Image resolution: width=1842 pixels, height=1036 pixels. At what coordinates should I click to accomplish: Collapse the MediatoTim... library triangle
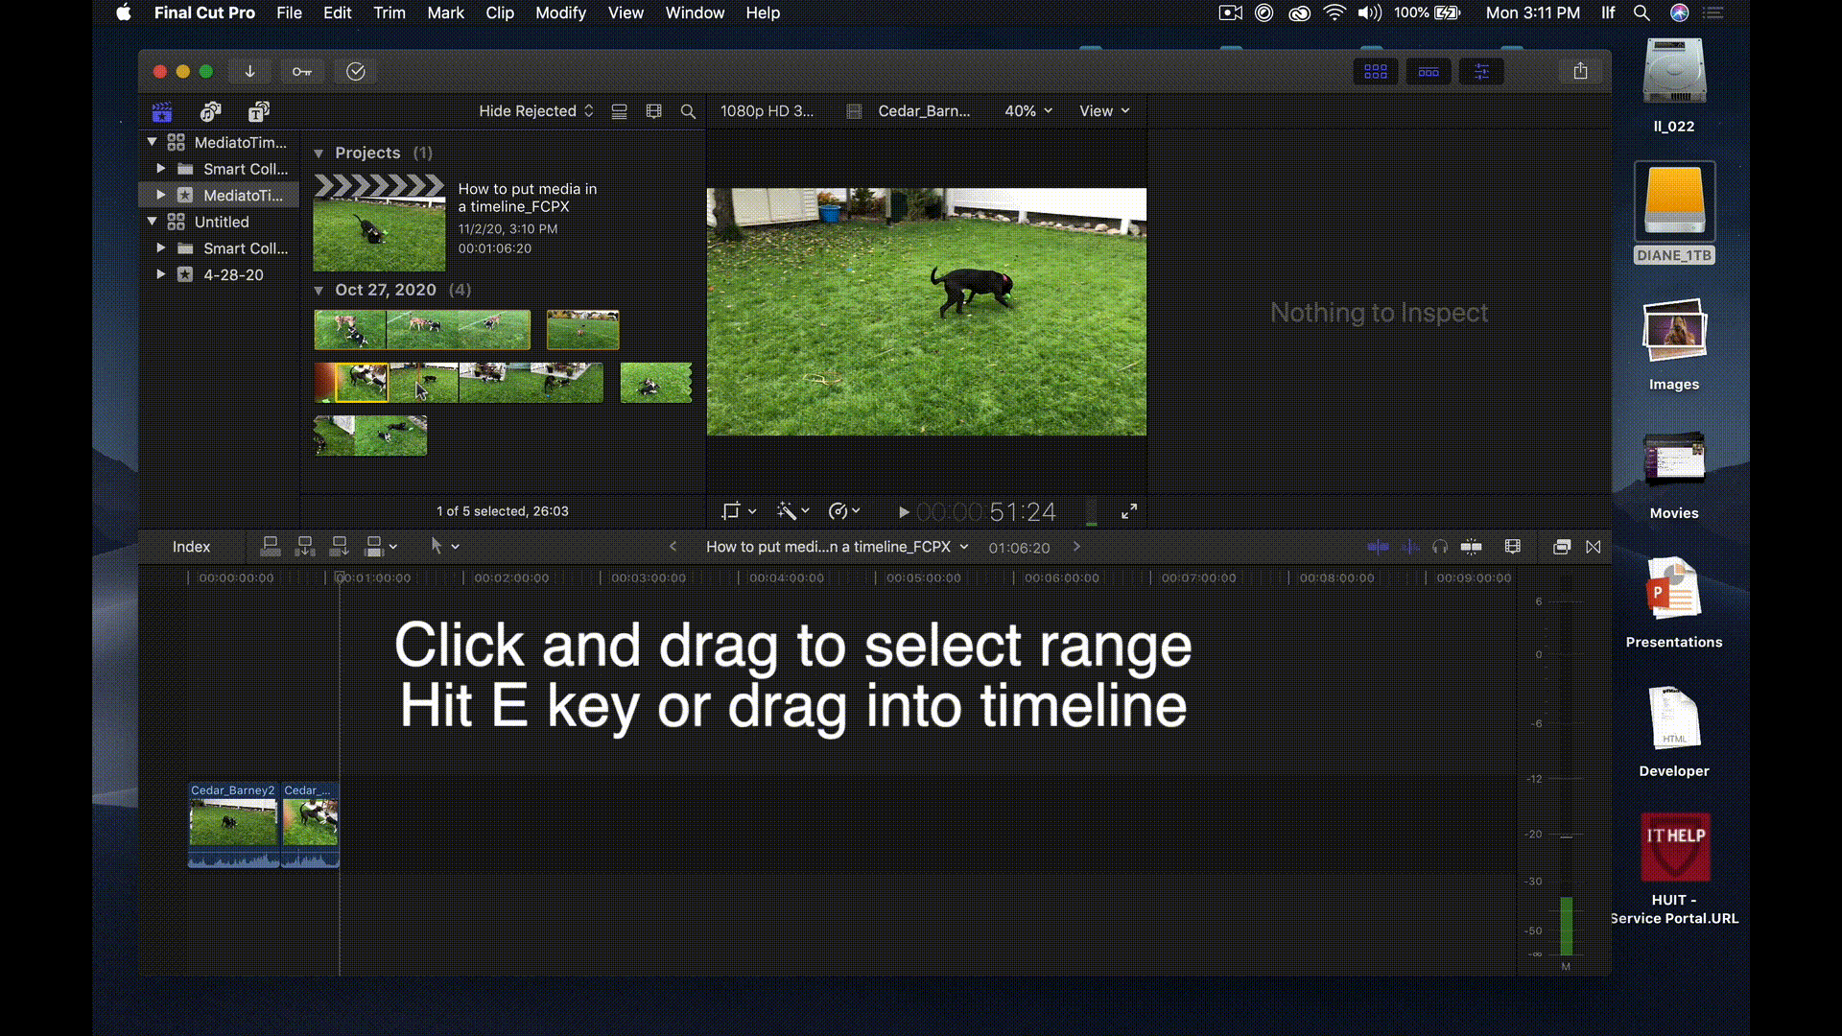coord(152,142)
